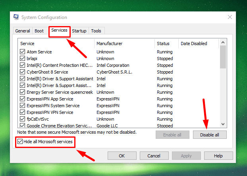Toggle Hide all Microsoft services checkbox

pos(20,142)
